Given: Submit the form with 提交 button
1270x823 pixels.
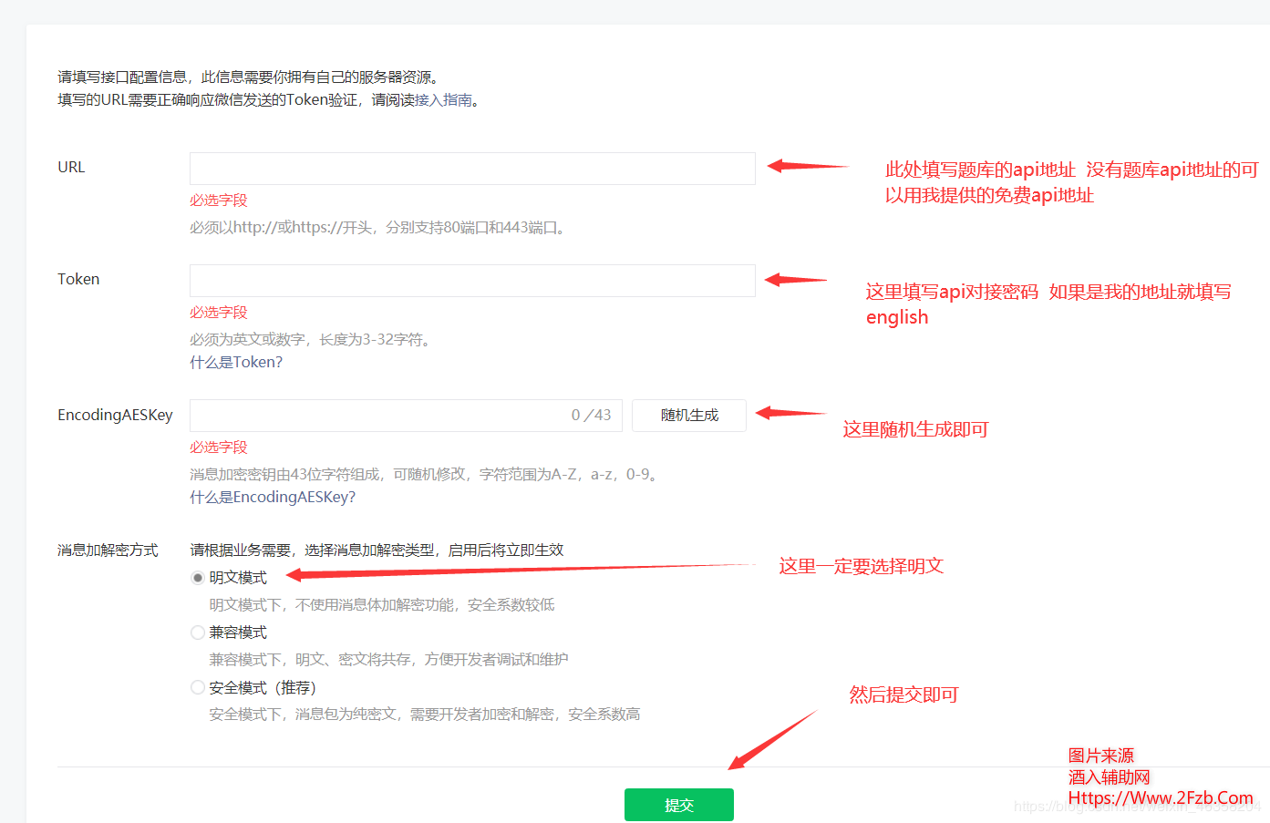Looking at the screenshot, I should tap(678, 805).
